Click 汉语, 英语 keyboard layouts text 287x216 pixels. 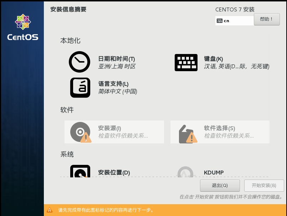coord(237,66)
